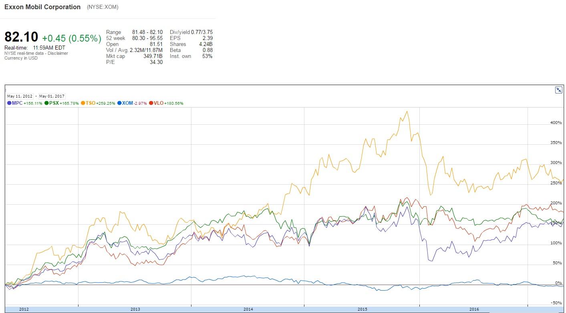Click the P/E value 34.30
Image resolution: width=566 pixels, height=313 pixels.
pyautogui.click(x=156, y=62)
